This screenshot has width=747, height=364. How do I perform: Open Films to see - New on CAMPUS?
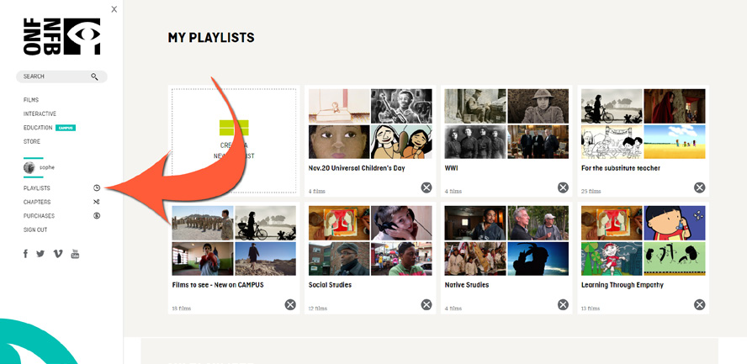218,285
